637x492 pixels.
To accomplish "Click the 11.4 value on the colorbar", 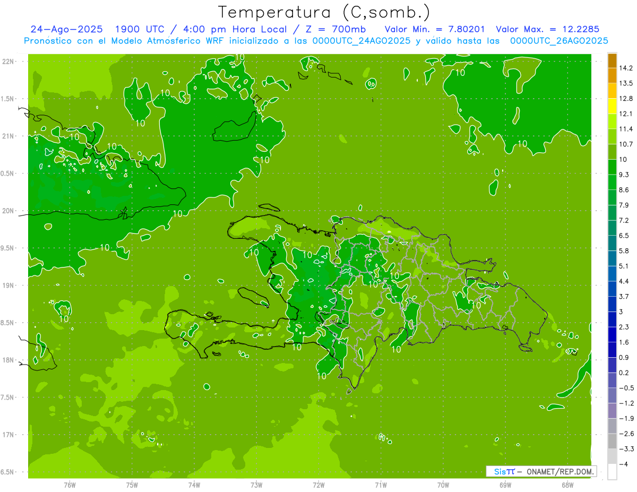I will click(x=626, y=129).
